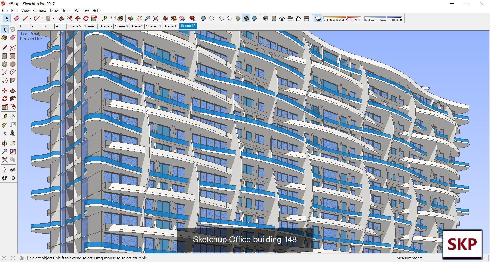Select the Zoom Window tool
The width and height of the screenshot is (490, 262).
click(13, 152)
